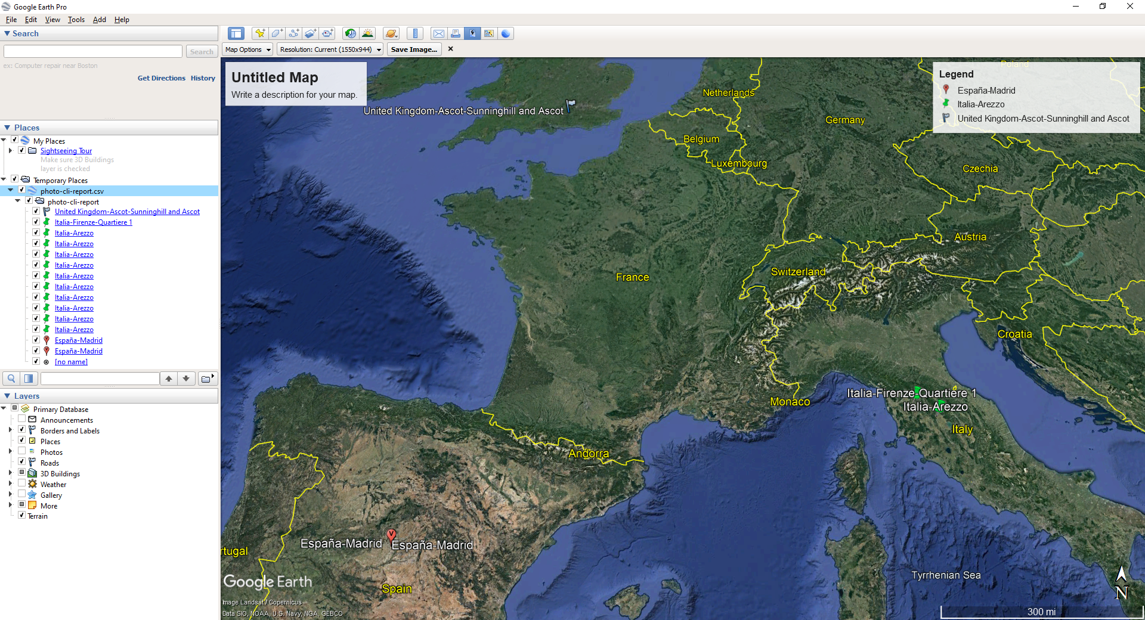
Task: Record a tour
Action: tap(327, 33)
